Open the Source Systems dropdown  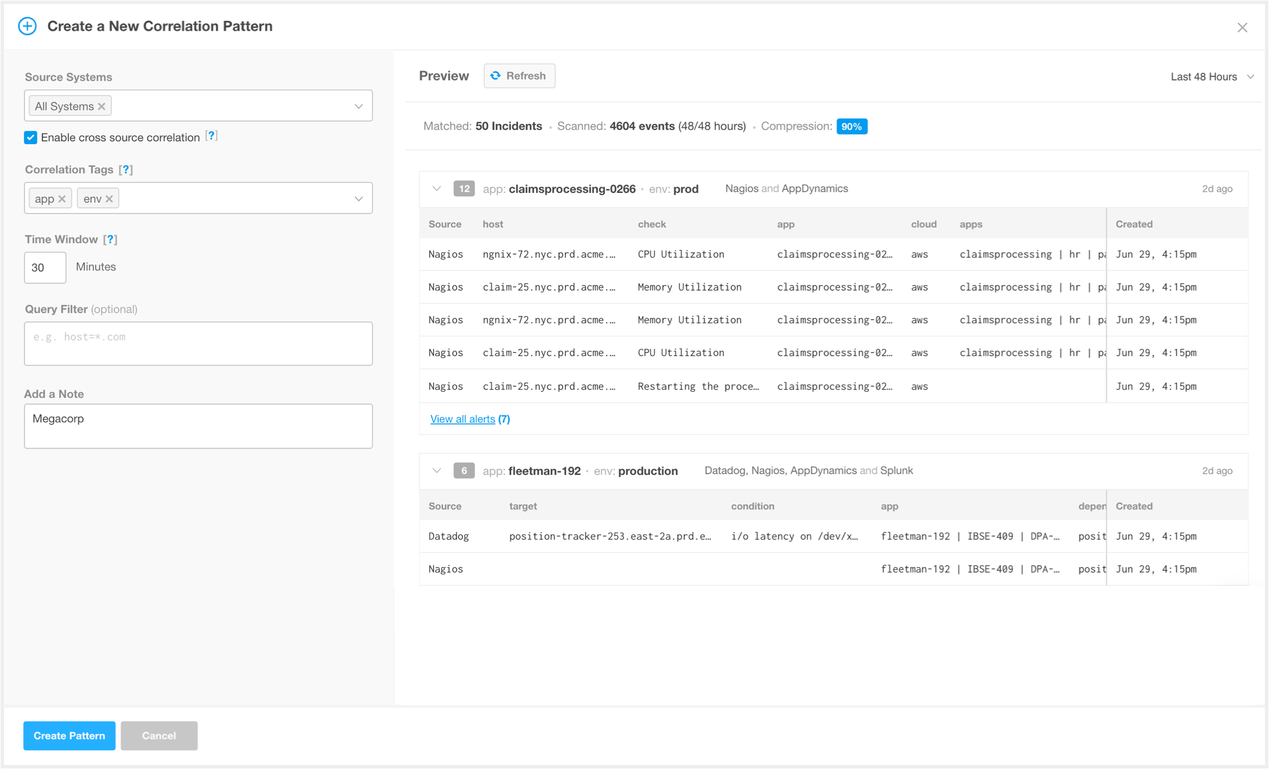point(360,106)
